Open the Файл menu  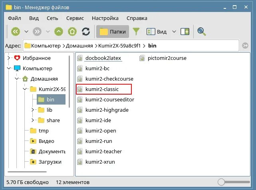click(14, 18)
